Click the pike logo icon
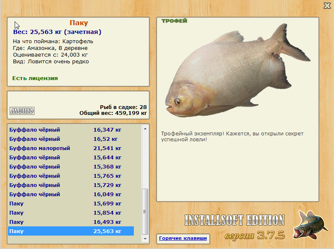Image resolution: width=334 pixels, height=249 pixels. [x=310, y=225]
